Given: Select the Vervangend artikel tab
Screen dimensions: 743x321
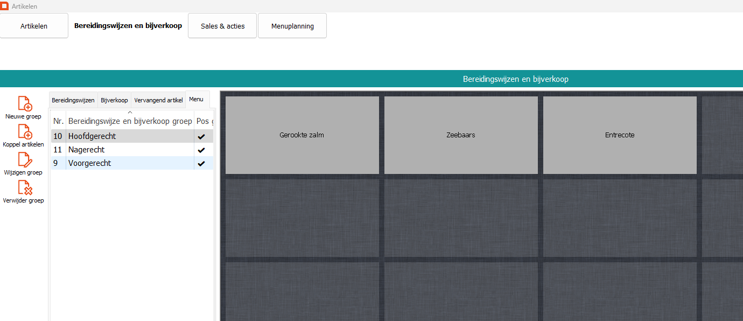Looking at the screenshot, I should click(158, 100).
